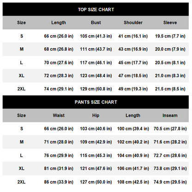This screenshot has width=192, height=192.
Task: Click the TOP SIZE CHART header
Action: [96, 10]
